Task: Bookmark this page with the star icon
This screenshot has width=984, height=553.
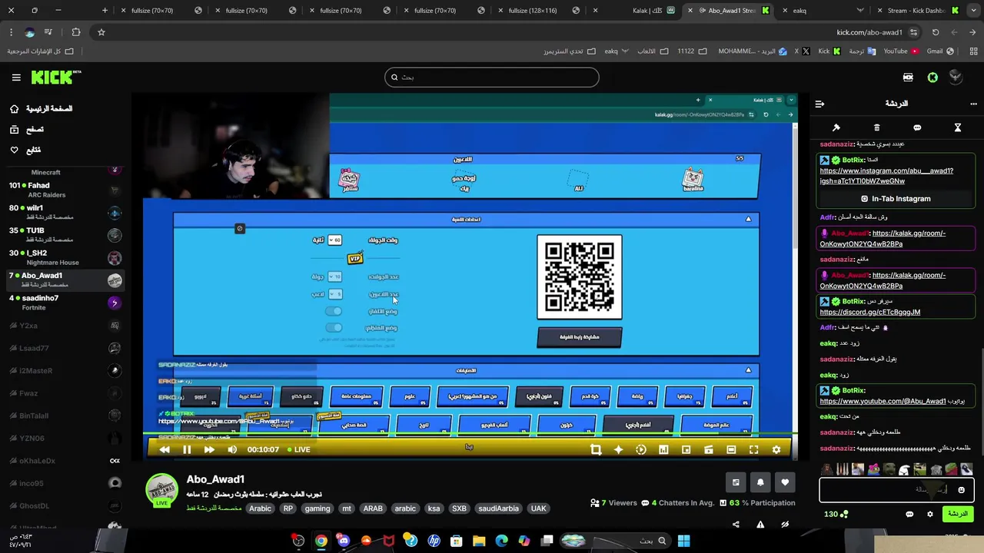Action: point(101,32)
